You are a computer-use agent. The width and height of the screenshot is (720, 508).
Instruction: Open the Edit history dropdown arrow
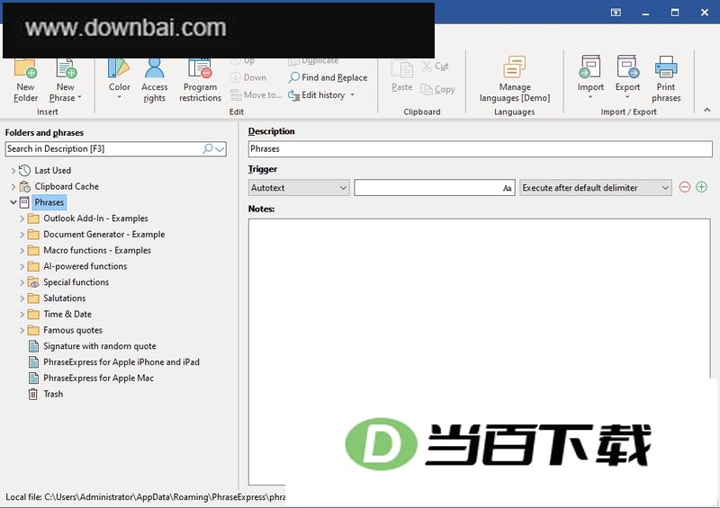(353, 95)
